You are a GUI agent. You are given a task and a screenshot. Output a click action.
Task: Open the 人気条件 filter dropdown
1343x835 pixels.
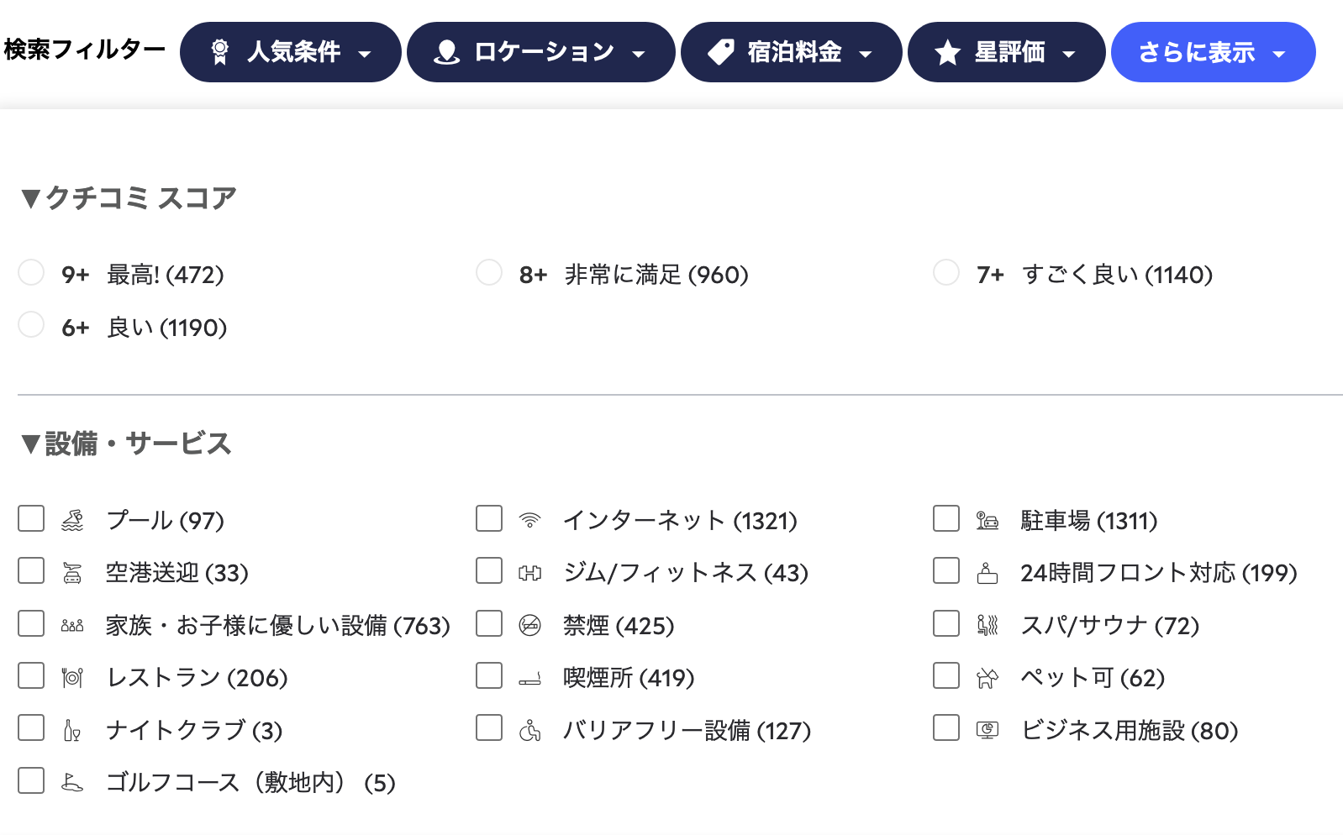(x=291, y=52)
